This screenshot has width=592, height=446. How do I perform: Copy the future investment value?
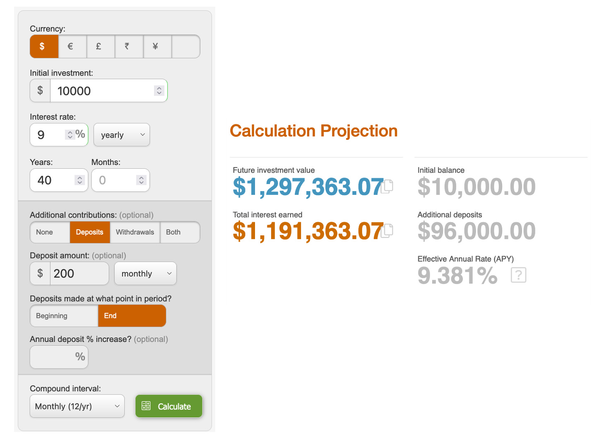[x=387, y=187]
